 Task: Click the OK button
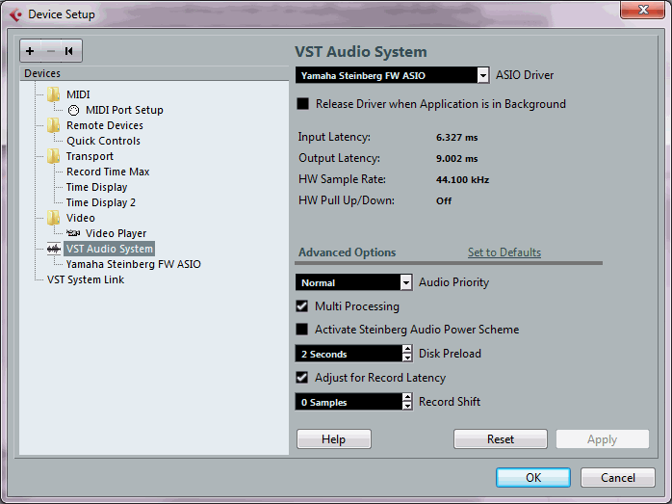pos(532,477)
